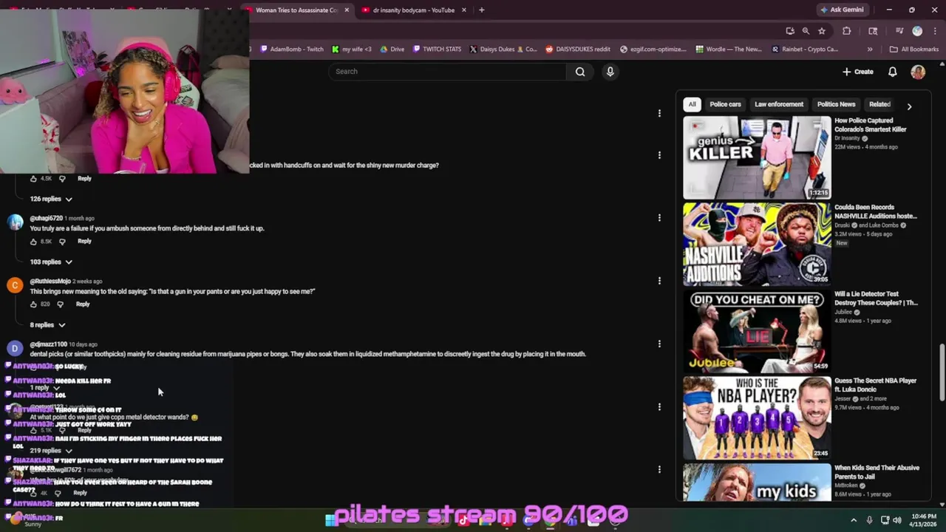Like the comment with 4.5K likes
This screenshot has height=532, width=946.
(x=34, y=179)
